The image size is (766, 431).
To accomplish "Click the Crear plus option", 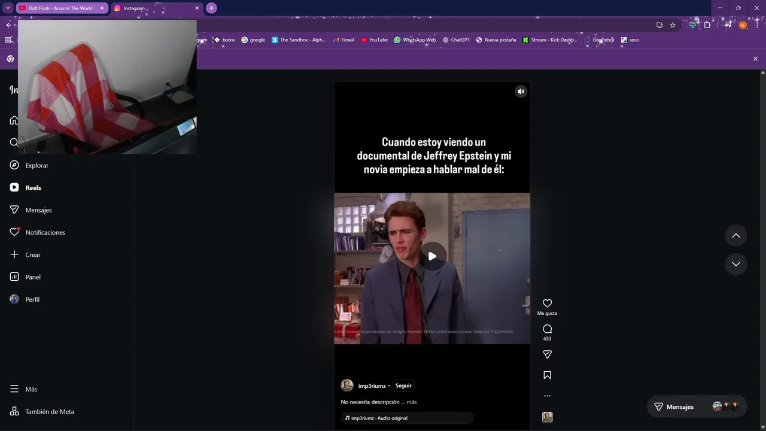I will pyautogui.click(x=25, y=254).
